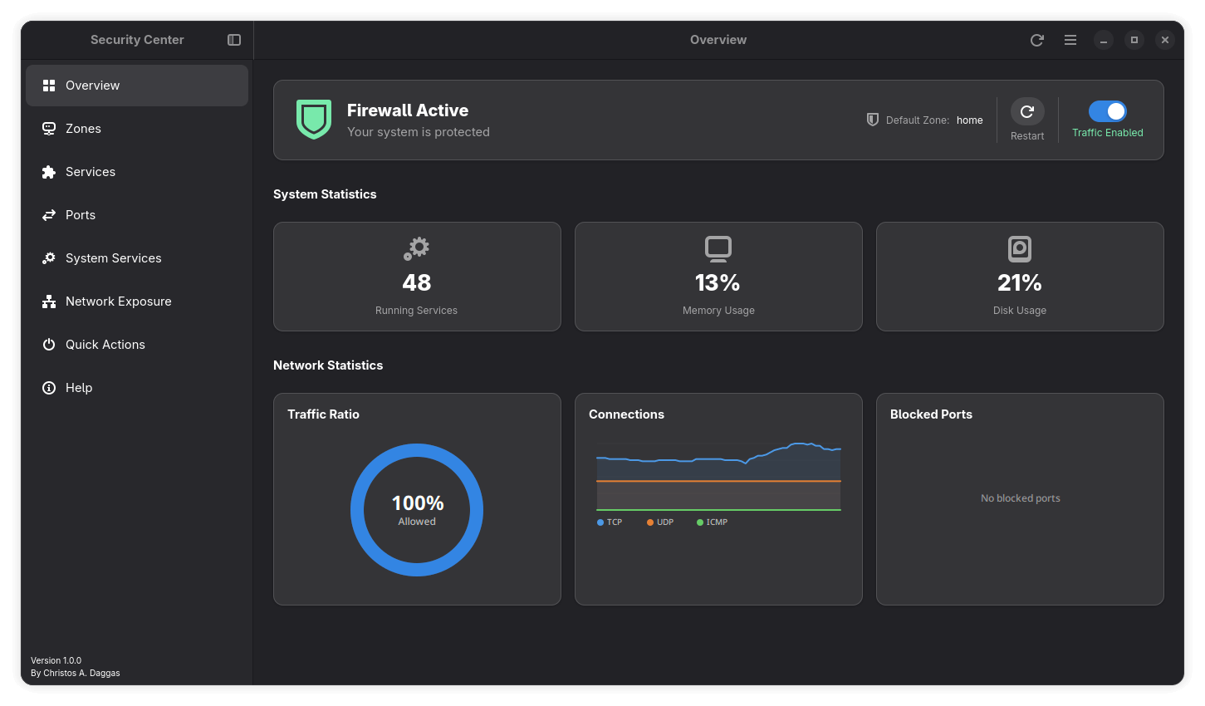
Task: Click the Memory Usage monitor icon
Action: point(718,248)
